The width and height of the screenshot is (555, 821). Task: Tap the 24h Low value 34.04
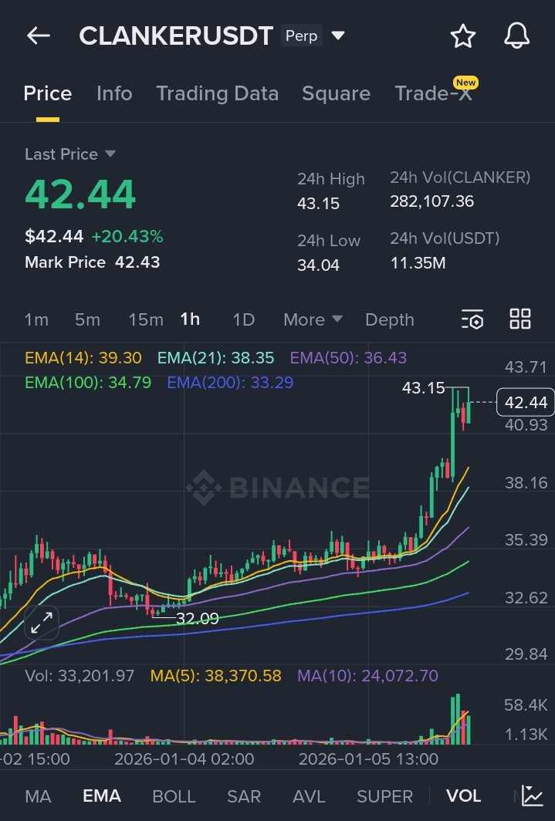[318, 265]
